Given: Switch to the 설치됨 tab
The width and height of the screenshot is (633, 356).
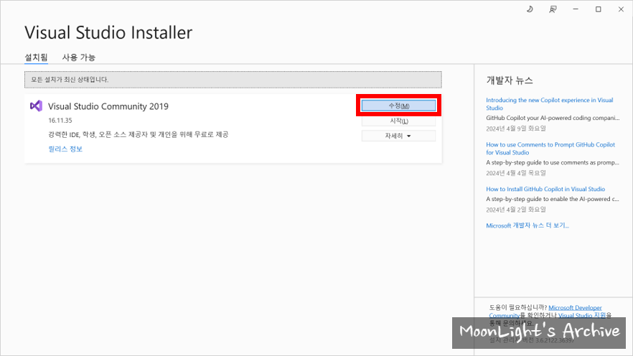Looking at the screenshot, I should 36,57.
